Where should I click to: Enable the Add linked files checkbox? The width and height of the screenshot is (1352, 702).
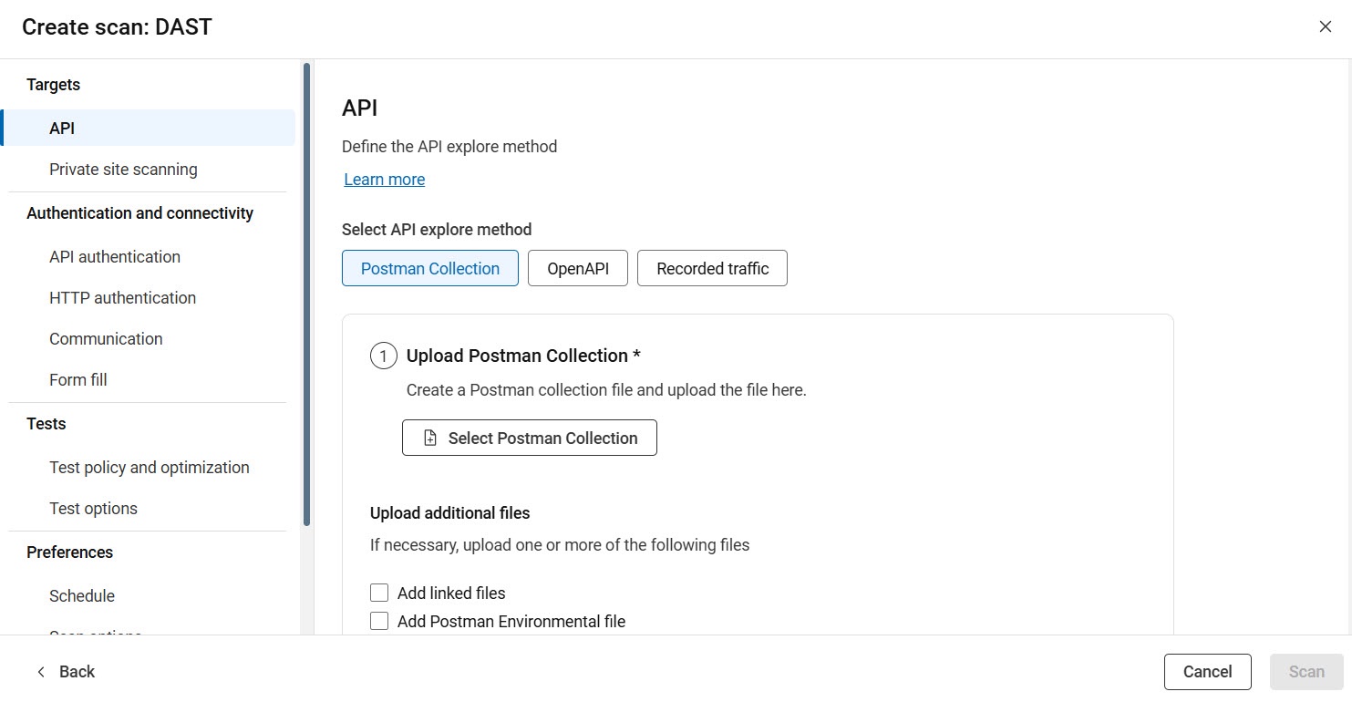(x=379, y=592)
